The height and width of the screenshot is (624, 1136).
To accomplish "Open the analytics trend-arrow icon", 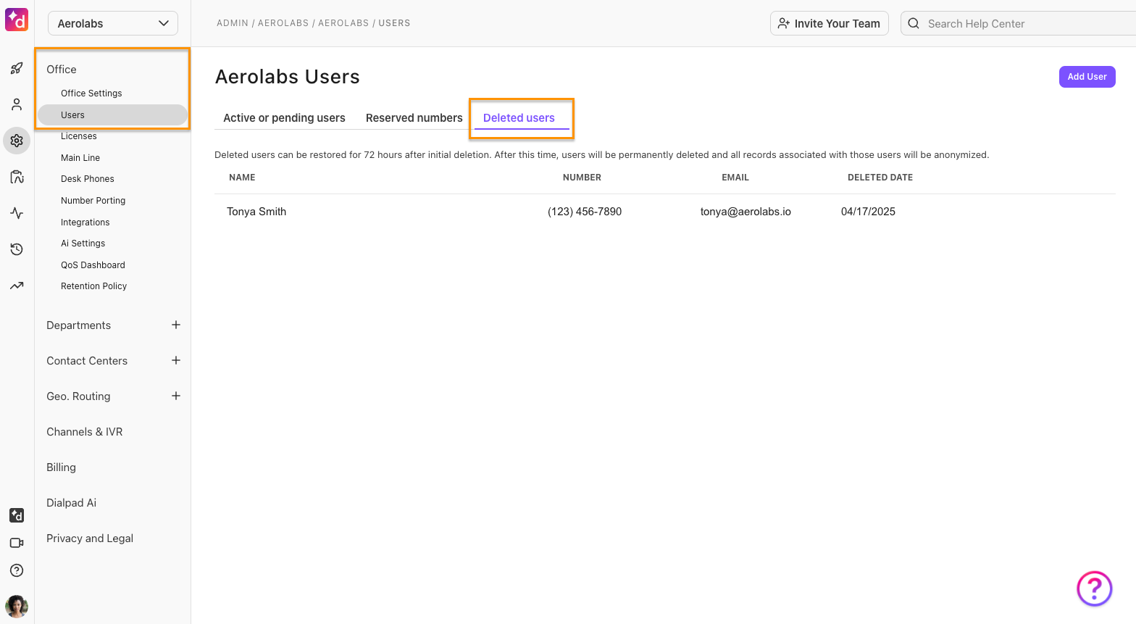I will [17, 286].
